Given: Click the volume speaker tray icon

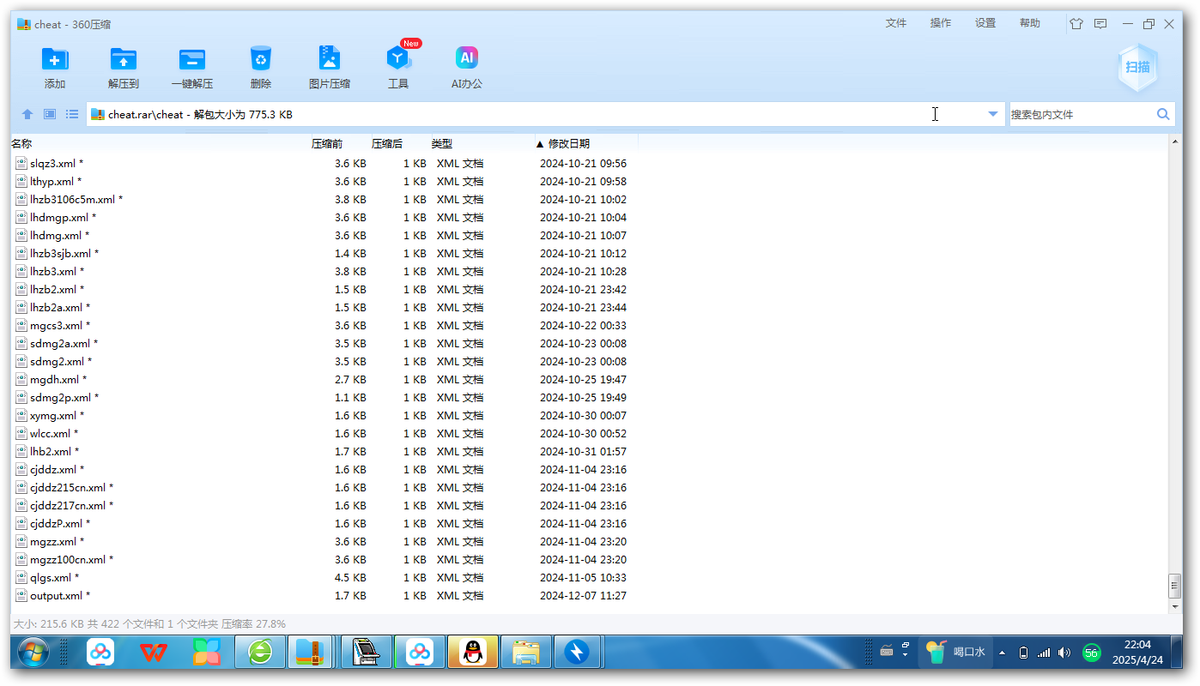Looking at the screenshot, I should 1065,653.
